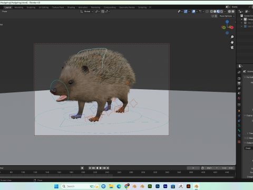Open the Render properties tab icon
This screenshot has width=253, height=190.
239,79
